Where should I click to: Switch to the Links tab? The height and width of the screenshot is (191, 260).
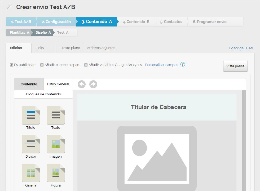[x=39, y=48]
